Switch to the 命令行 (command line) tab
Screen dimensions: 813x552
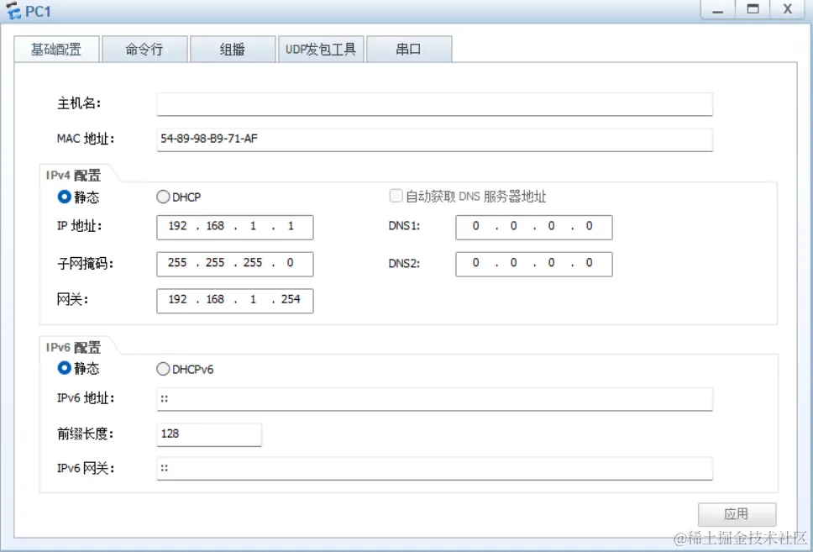(x=144, y=49)
